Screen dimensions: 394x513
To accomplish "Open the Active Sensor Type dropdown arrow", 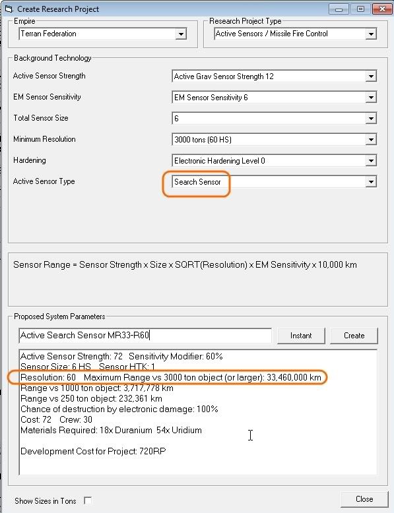I will (371, 181).
